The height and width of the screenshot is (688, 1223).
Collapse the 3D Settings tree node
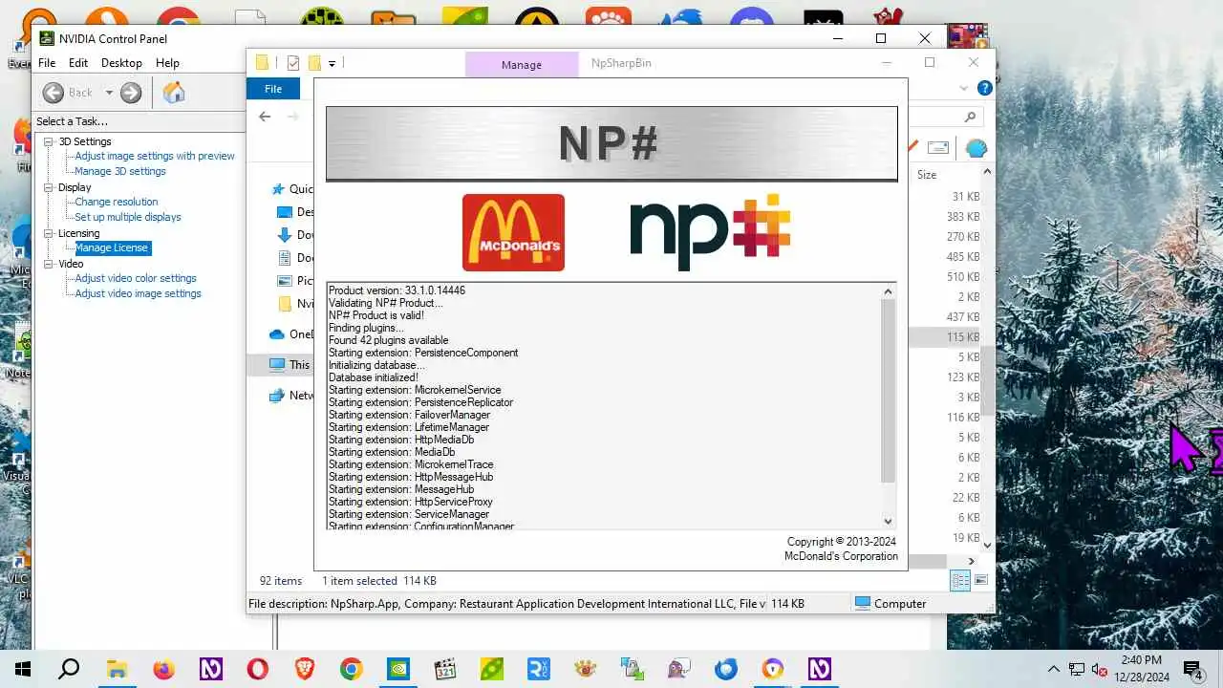point(49,141)
